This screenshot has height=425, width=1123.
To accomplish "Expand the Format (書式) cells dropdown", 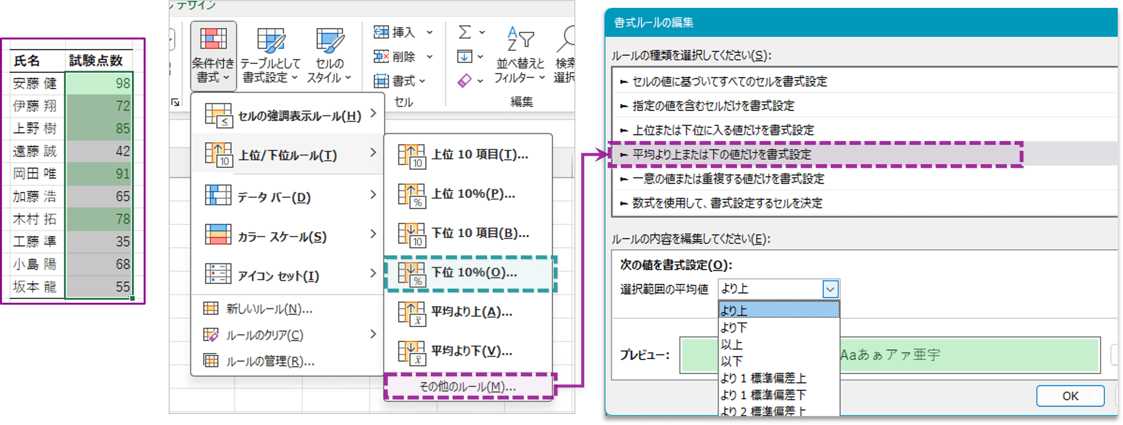I will pyautogui.click(x=422, y=81).
